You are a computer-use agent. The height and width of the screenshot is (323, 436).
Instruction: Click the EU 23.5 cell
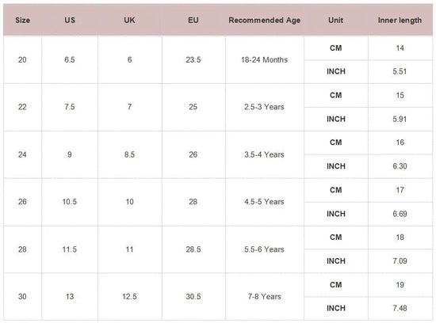(x=193, y=59)
